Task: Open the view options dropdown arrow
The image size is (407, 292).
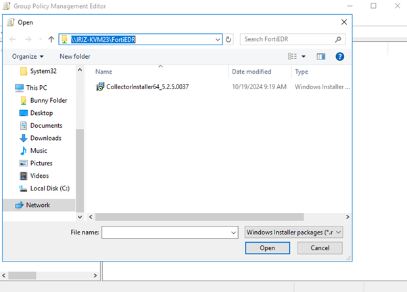Action: [x=304, y=57]
